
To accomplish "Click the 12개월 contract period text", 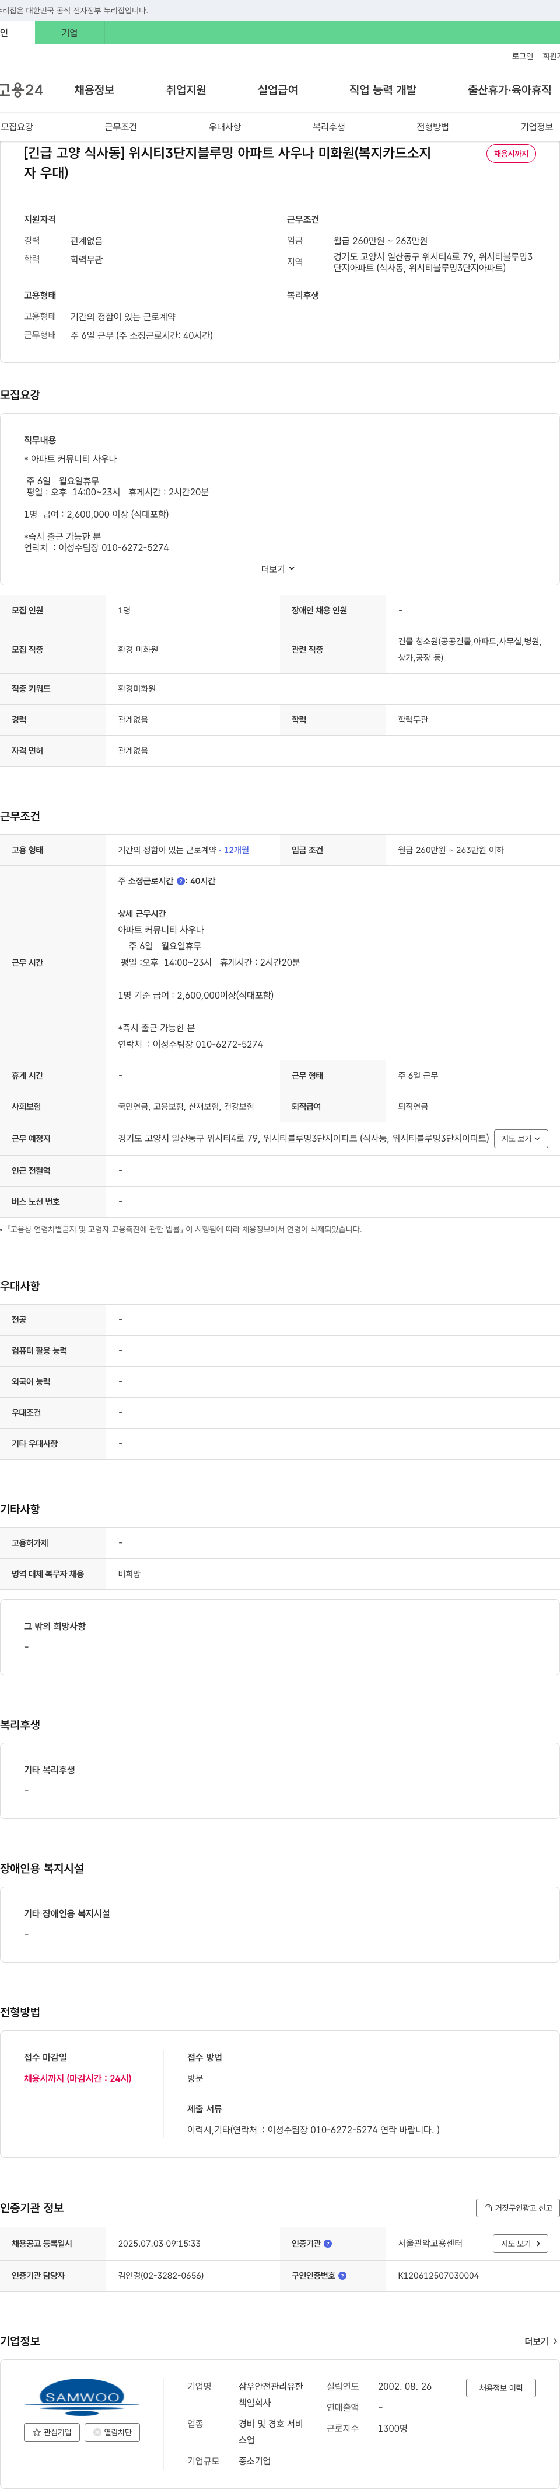I will pos(236,850).
